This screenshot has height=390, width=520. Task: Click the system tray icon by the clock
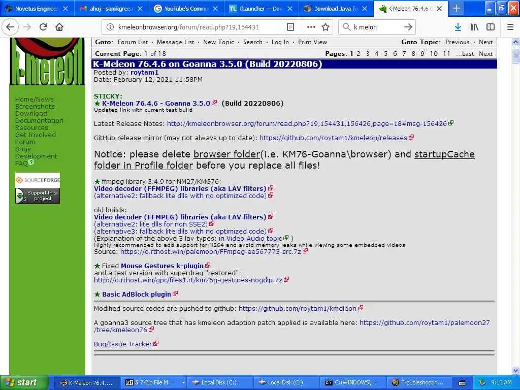pyautogui.click(x=482, y=382)
